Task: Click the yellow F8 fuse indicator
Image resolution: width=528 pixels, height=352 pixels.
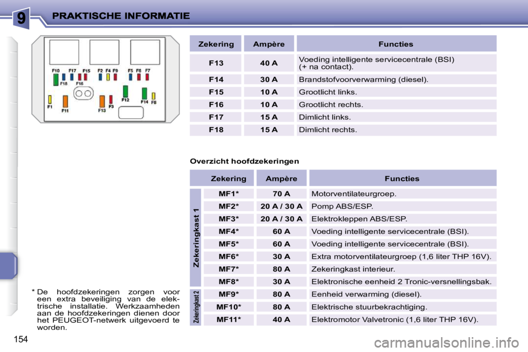Action: [154, 96]
